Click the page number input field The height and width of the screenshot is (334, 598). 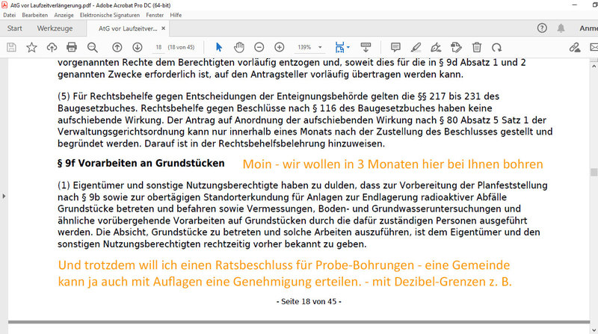pos(158,47)
